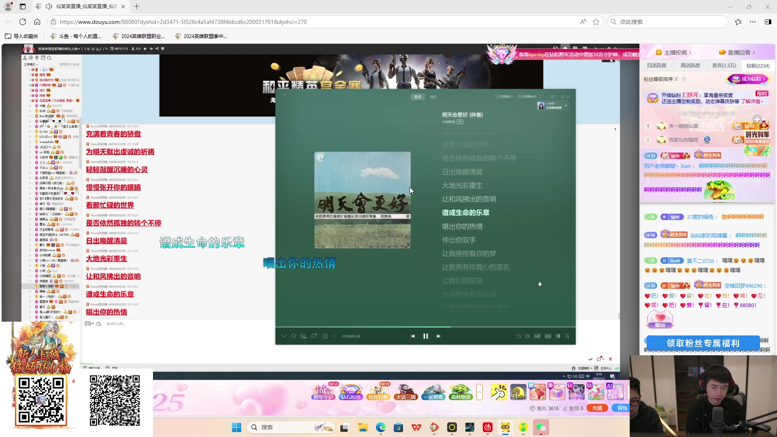Open the playlist queue icon
Viewport: 777px width, 437px height.
pyautogui.click(x=567, y=336)
